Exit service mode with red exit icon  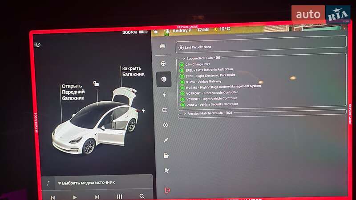167,190
